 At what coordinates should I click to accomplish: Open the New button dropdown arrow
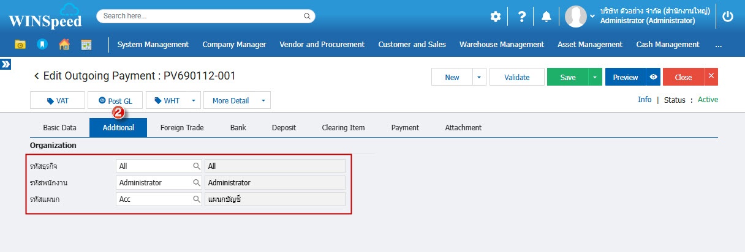point(479,77)
